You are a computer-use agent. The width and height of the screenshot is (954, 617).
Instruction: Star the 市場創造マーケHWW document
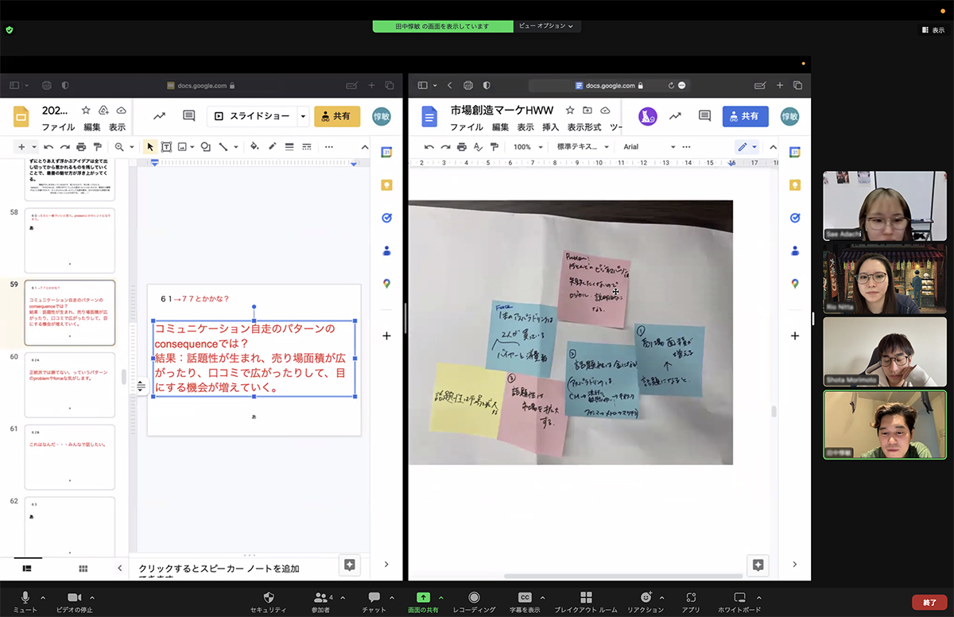point(569,111)
